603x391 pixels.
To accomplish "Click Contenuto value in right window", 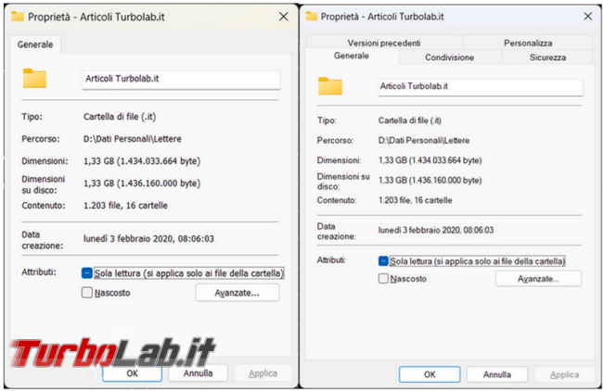I will coord(415,200).
